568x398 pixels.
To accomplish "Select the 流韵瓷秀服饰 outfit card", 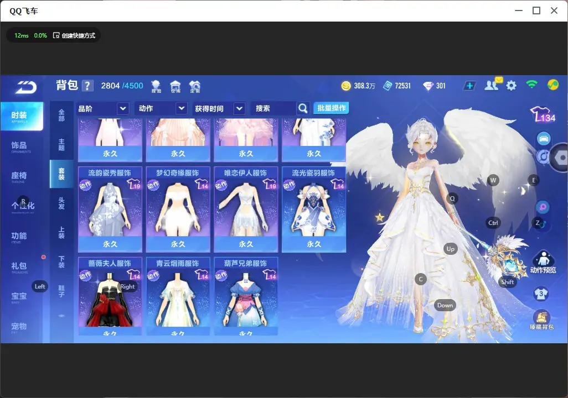I will tap(110, 209).
